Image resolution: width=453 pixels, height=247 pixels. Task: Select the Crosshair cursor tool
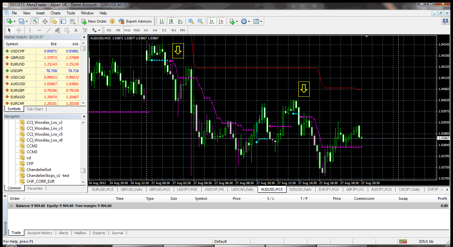pyautogui.click(x=19, y=30)
